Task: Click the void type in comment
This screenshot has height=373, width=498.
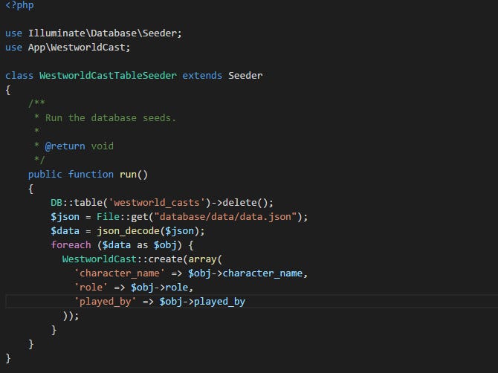Action: 102,146
